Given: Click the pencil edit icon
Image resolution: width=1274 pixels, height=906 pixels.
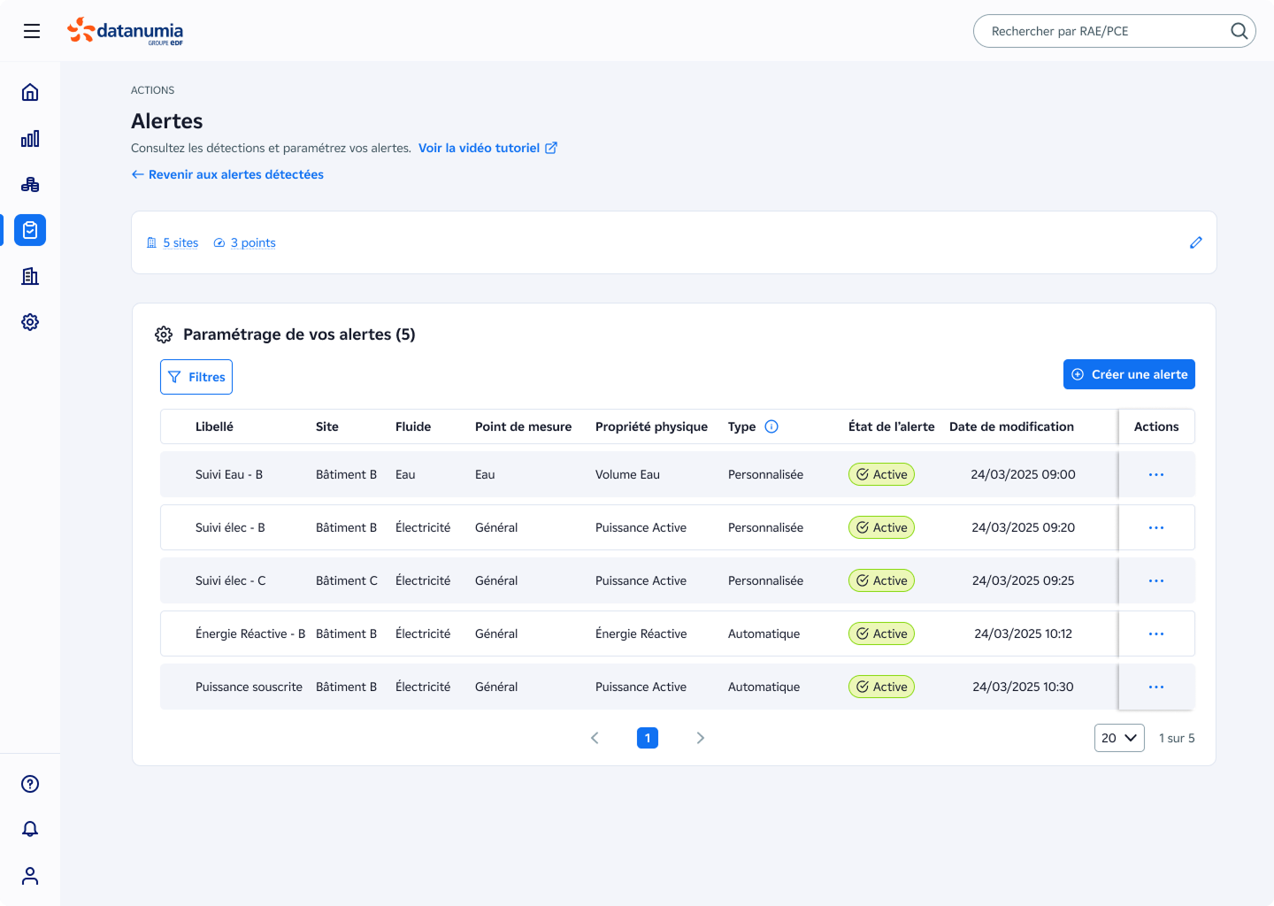Looking at the screenshot, I should click(x=1195, y=242).
